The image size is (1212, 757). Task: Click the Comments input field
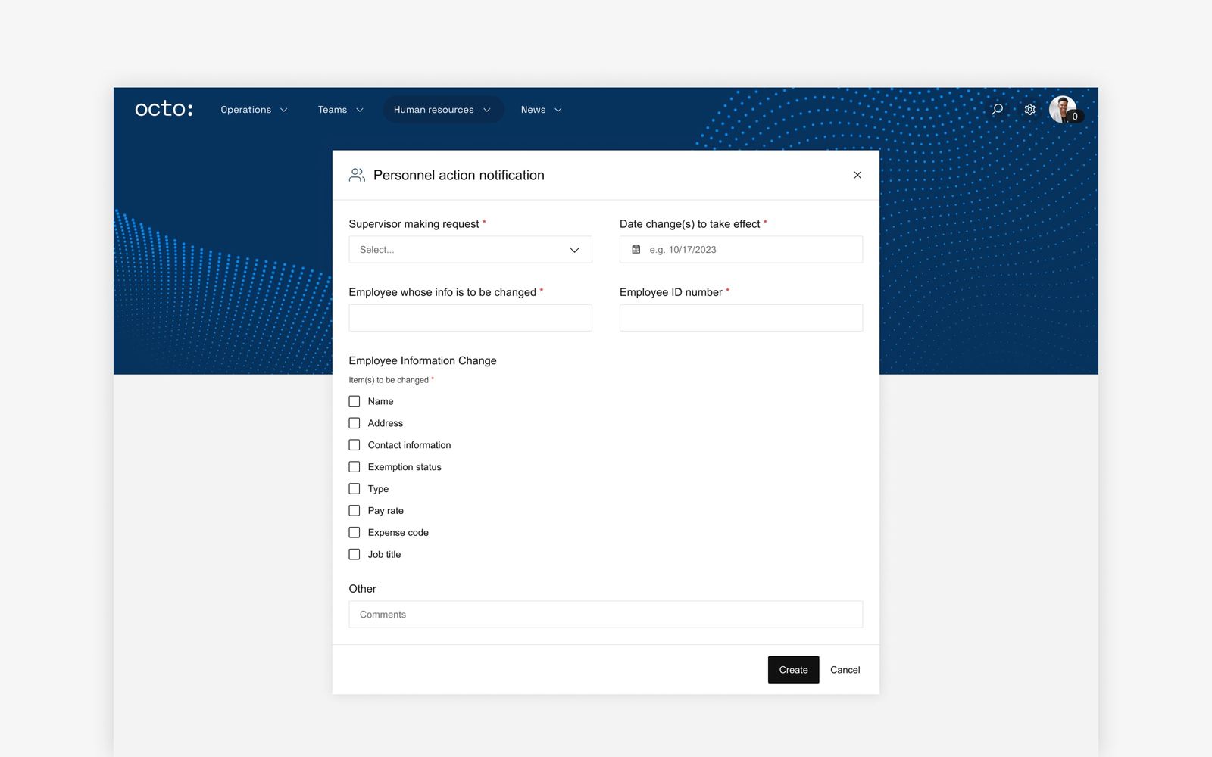(604, 614)
